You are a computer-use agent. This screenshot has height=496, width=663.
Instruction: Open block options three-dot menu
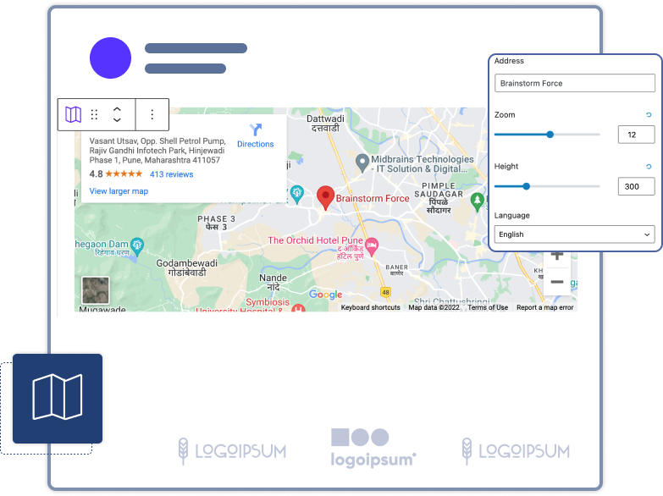[152, 114]
